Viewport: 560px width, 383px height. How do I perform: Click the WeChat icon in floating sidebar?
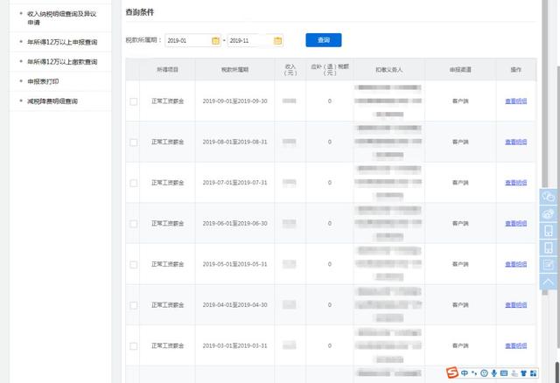pyautogui.click(x=549, y=197)
